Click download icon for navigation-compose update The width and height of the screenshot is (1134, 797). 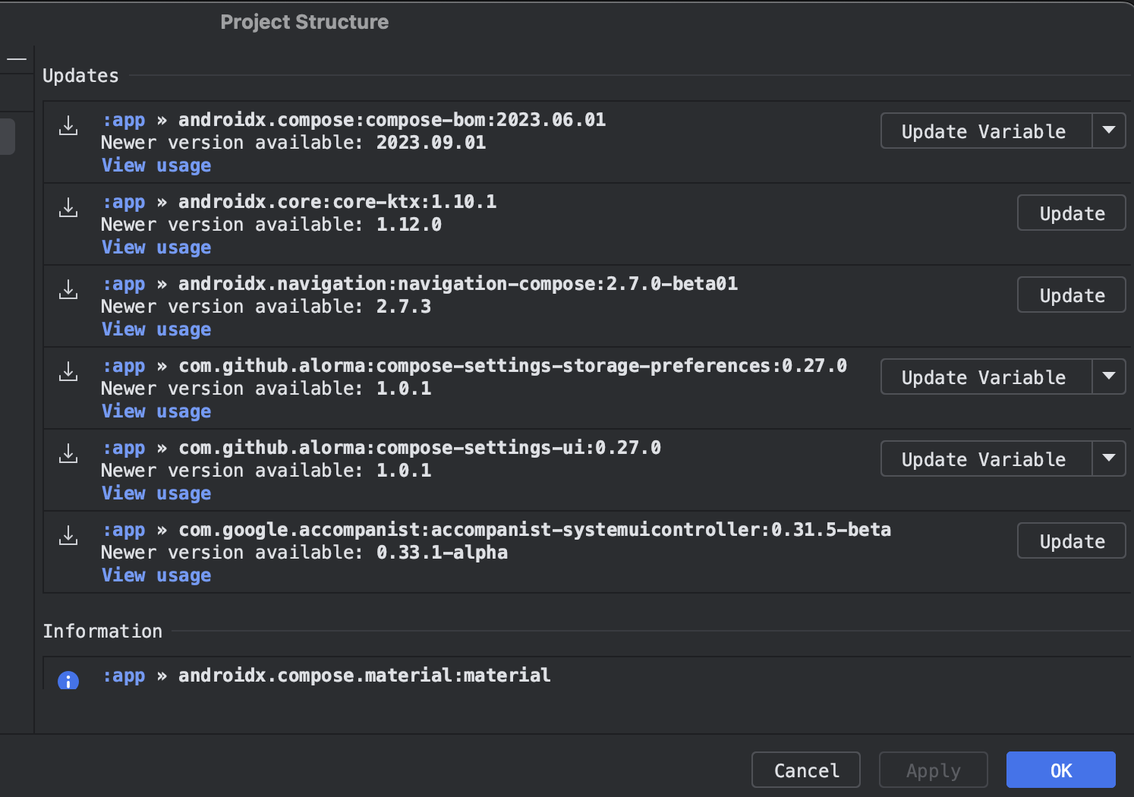coord(68,289)
